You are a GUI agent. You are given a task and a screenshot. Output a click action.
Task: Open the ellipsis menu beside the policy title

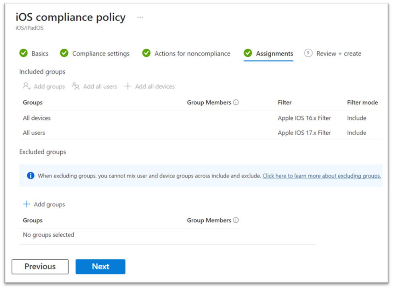(x=140, y=17)
